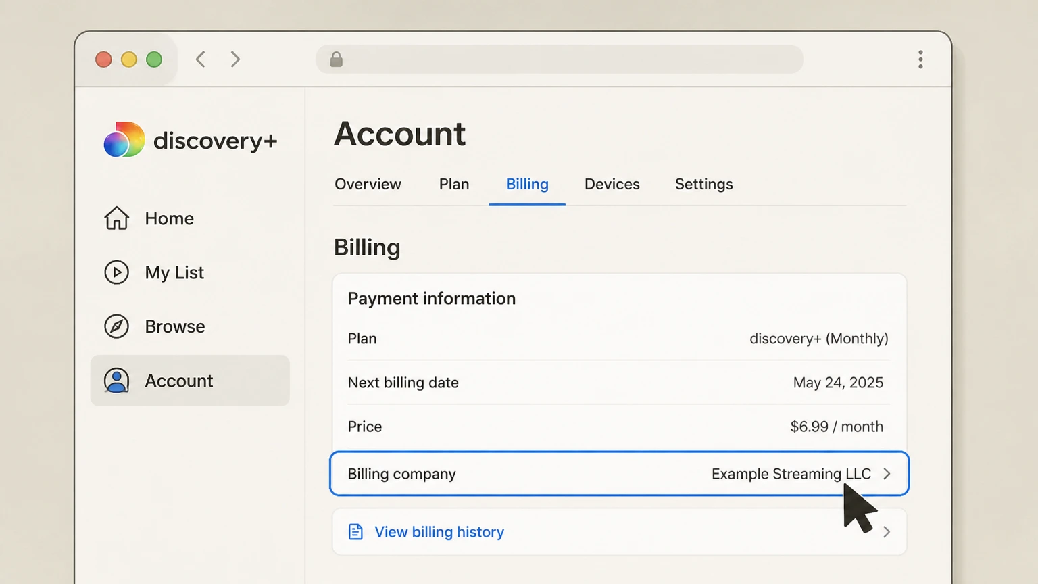Click the browser forward arrow
Viewport: 1038px width, 584px height.
235,59
